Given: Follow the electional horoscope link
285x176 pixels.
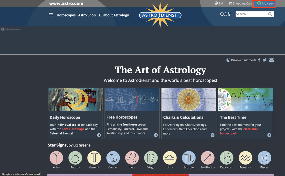Looking at the screenshot, I should pyautogui.click(x=239, y=131).
